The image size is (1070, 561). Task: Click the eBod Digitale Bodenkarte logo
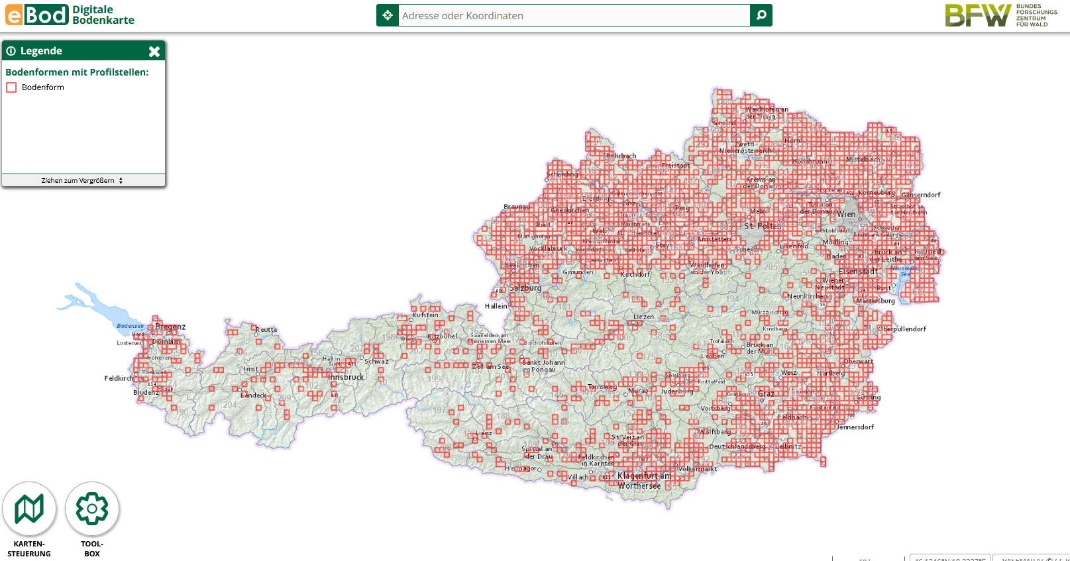pyautogui.click(x=70, y=15)
